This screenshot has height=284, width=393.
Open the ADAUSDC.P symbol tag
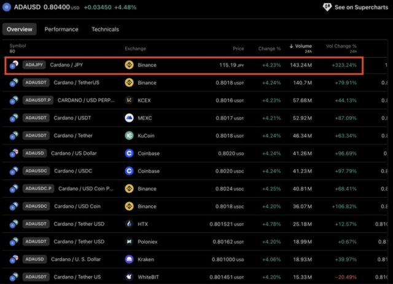[38, 189]
